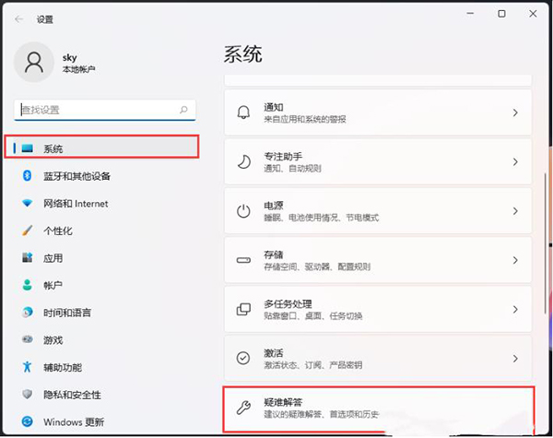Go to 个性化 settings

pos(58,231)
